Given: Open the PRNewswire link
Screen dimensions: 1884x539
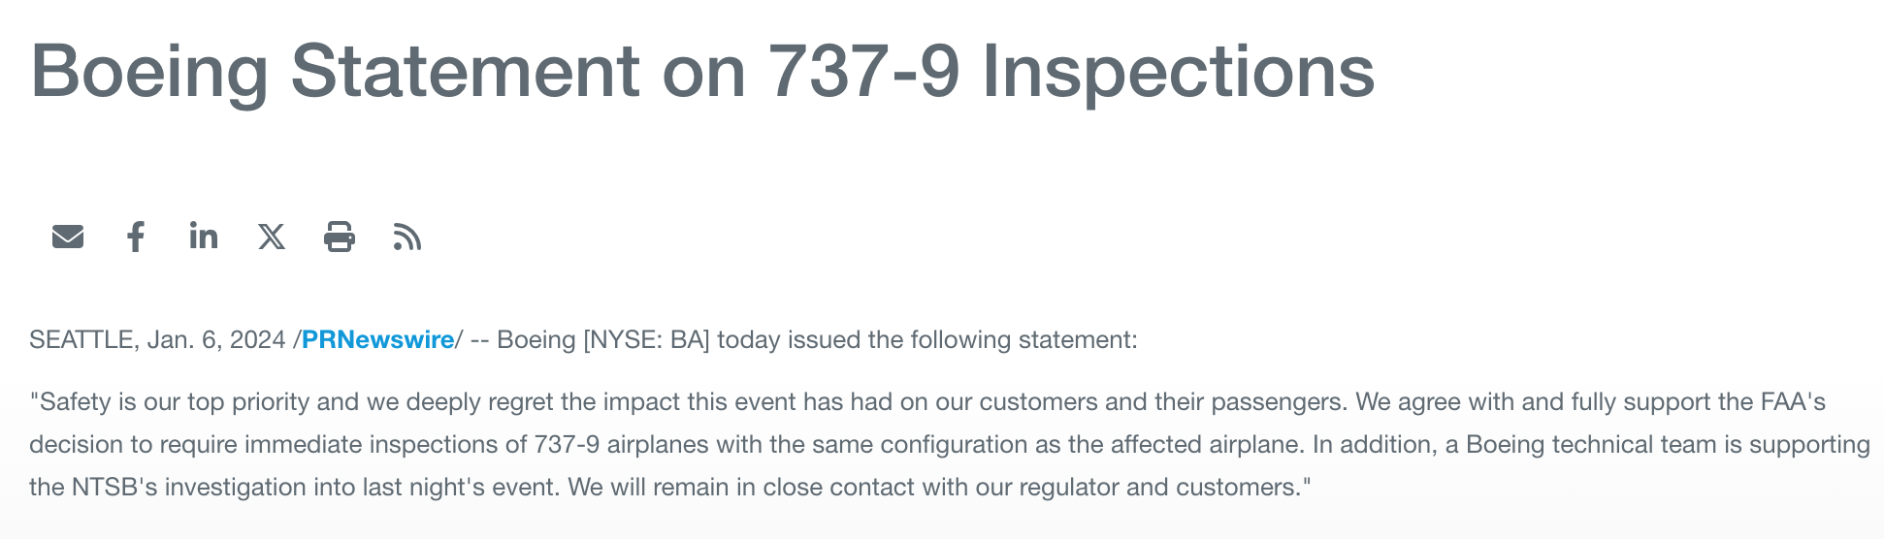Looking at the screenshot, I should pos(377,340).
